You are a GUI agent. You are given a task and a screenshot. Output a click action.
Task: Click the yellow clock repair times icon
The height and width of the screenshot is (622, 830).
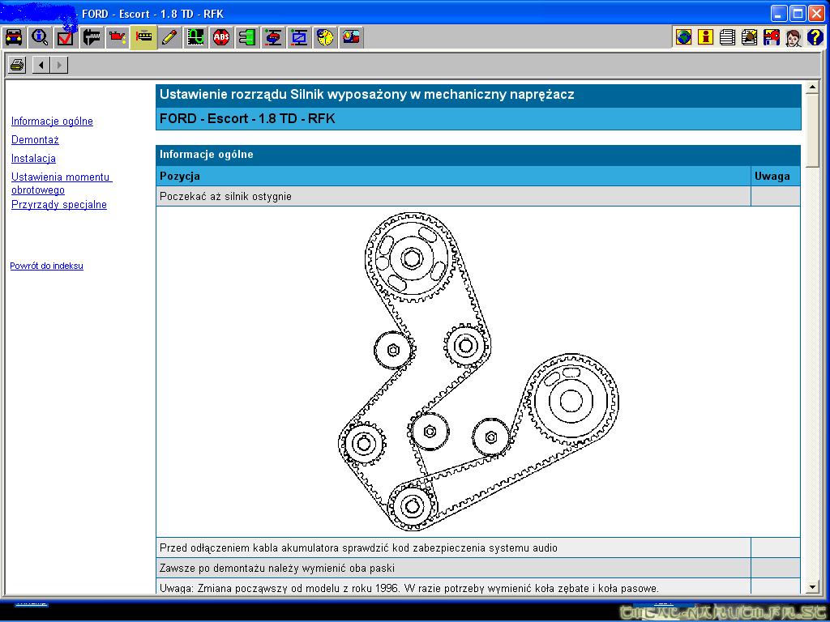coord(325,37)
